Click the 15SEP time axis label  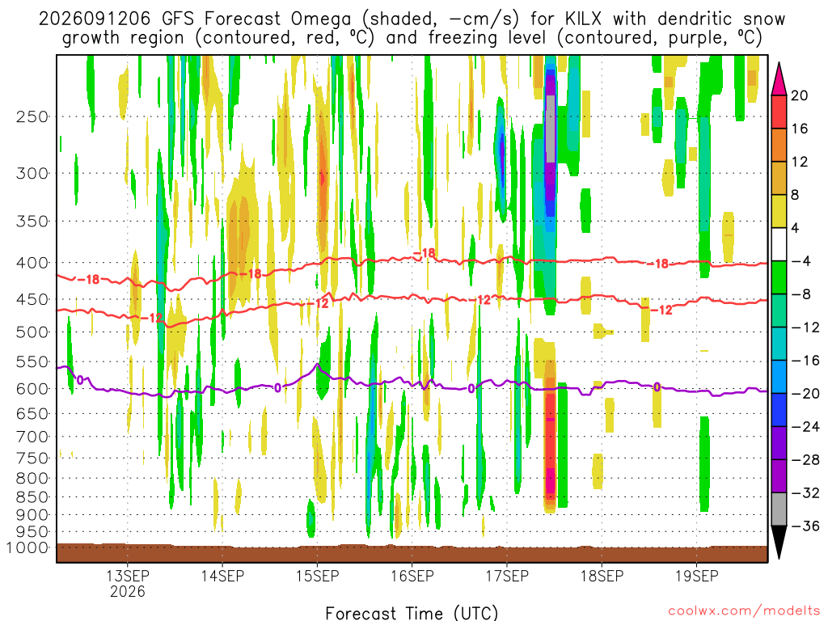pyautogui.click(x=317, y=576)
